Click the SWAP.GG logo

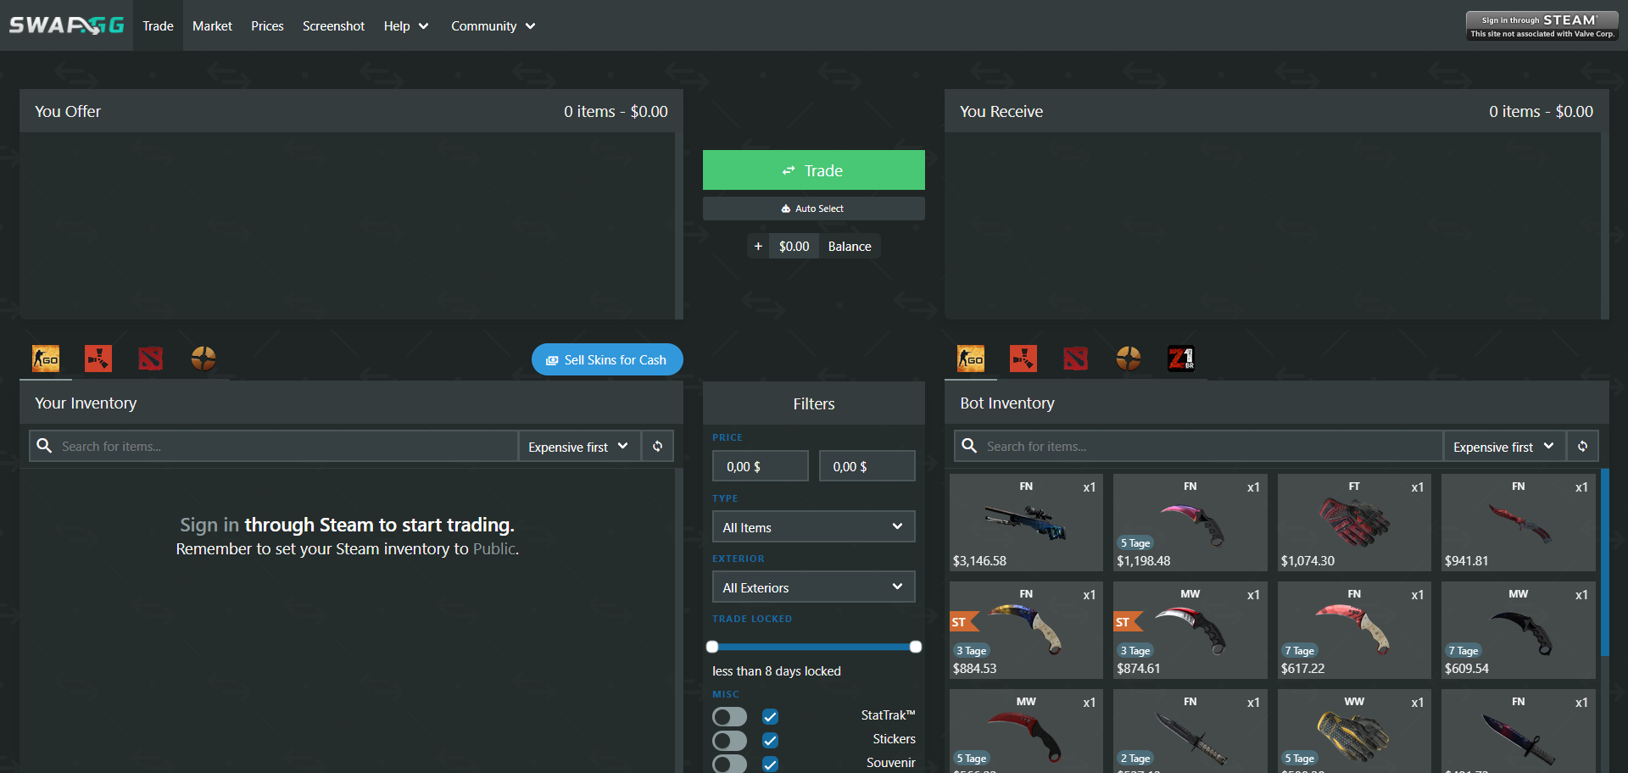click(67, 25)
